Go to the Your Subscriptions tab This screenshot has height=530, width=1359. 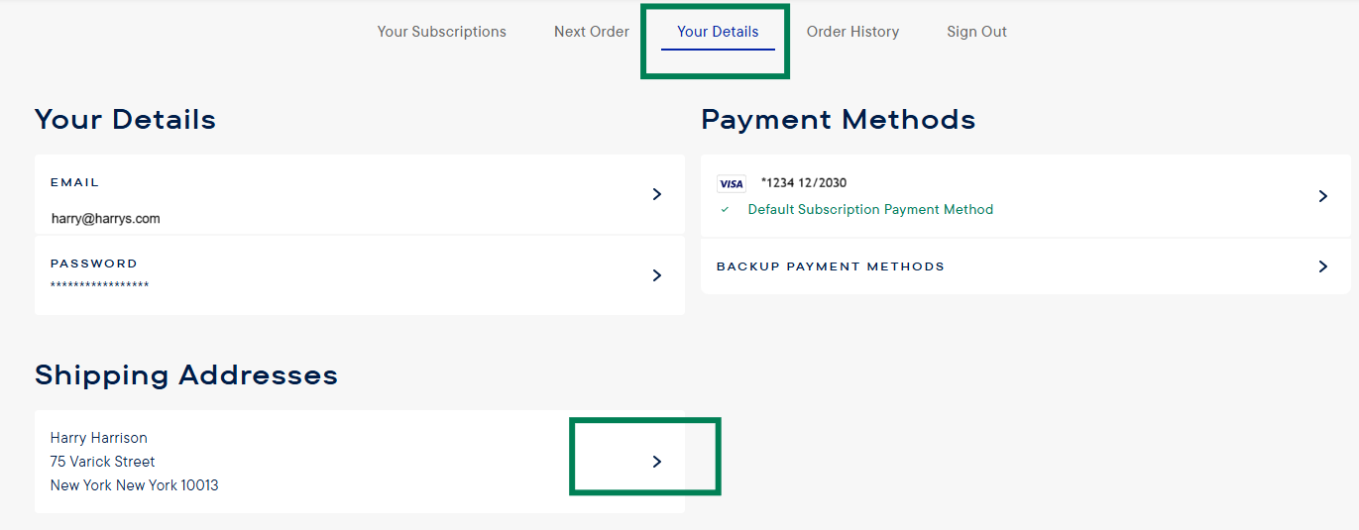(x=441, y=32)
